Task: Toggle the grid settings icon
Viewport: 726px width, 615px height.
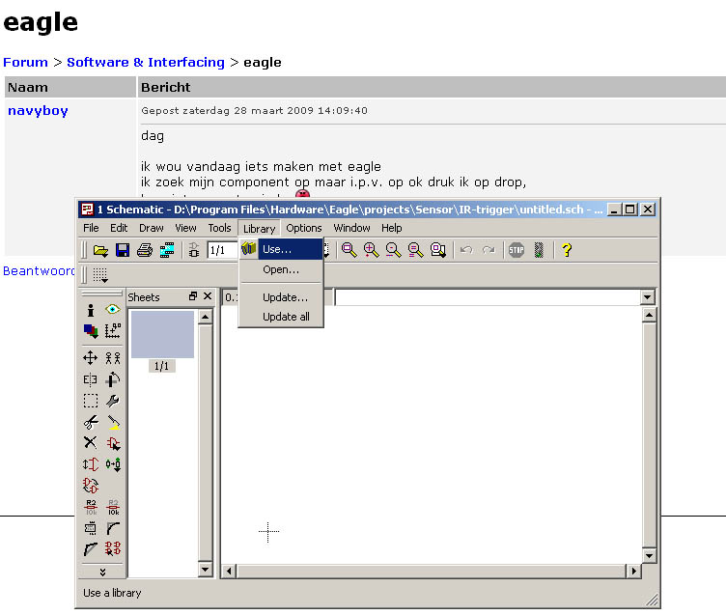Action: (x=100, y=275)
